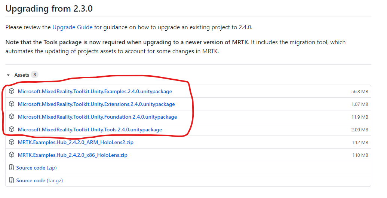Image resolution: width=387 pixels, height=198 pixels.
Task: Download Unity.Examples.2.4.0.unitypackage
Action: pos(95,91)
